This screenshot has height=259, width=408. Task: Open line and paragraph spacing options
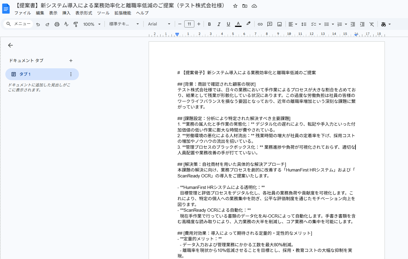click(x=304, y=24)
